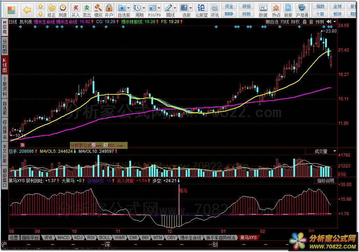The height and width of the screenshot is (252, 359).
Task: Open the 新股 IPO icon
Action: pos(288,10)
